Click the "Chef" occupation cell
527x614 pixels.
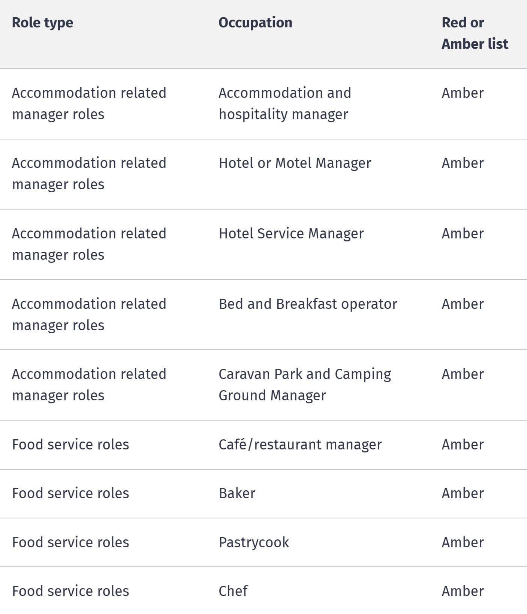(x=233, y=591)
